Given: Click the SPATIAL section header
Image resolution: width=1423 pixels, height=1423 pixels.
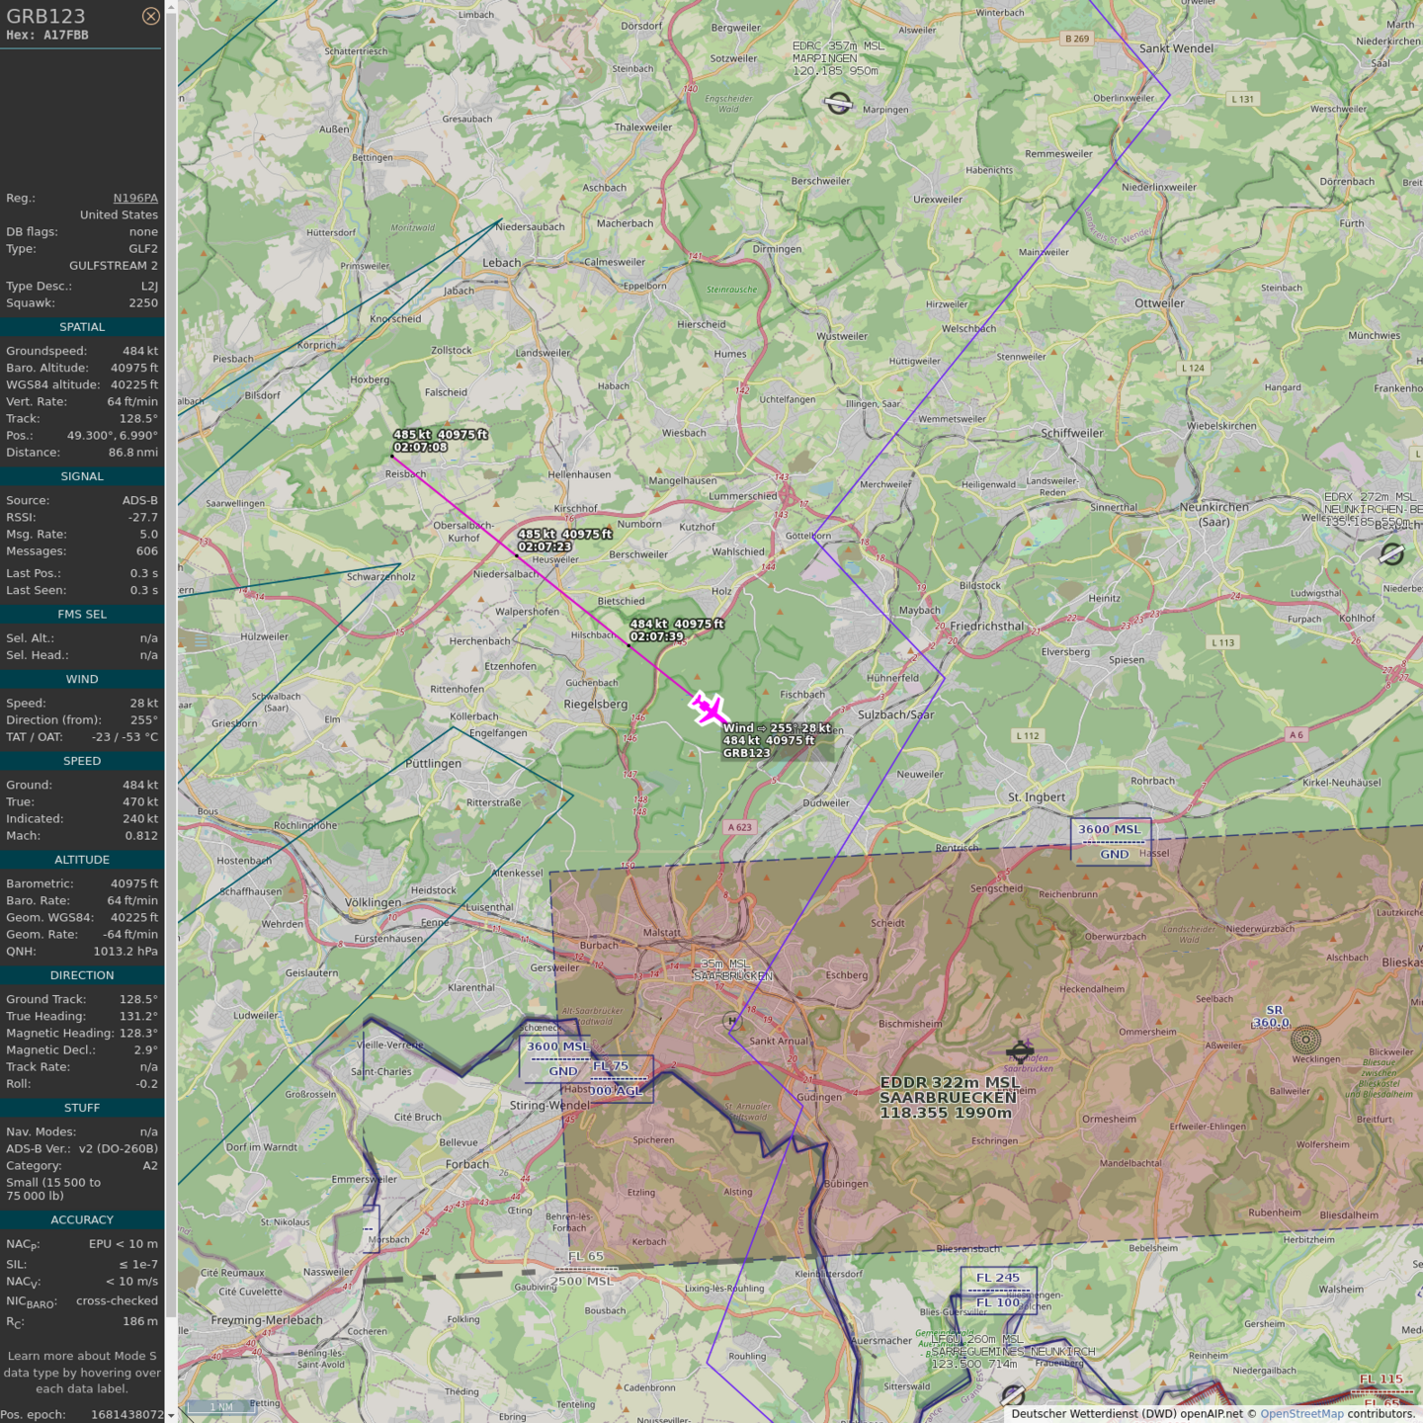Looking at the screenshot, I should [82, 327].
